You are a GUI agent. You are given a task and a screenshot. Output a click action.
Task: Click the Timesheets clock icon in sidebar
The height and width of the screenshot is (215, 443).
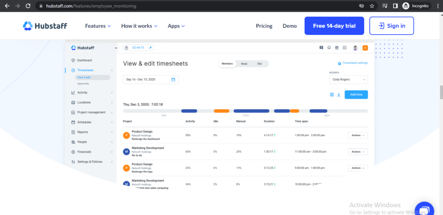73,70
